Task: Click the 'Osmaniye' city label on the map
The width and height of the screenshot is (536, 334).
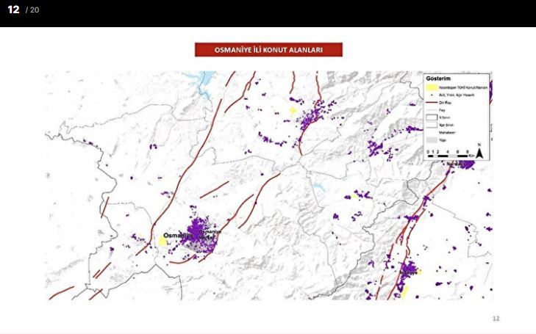Action: pyautogui.click(x=176, y=236)
